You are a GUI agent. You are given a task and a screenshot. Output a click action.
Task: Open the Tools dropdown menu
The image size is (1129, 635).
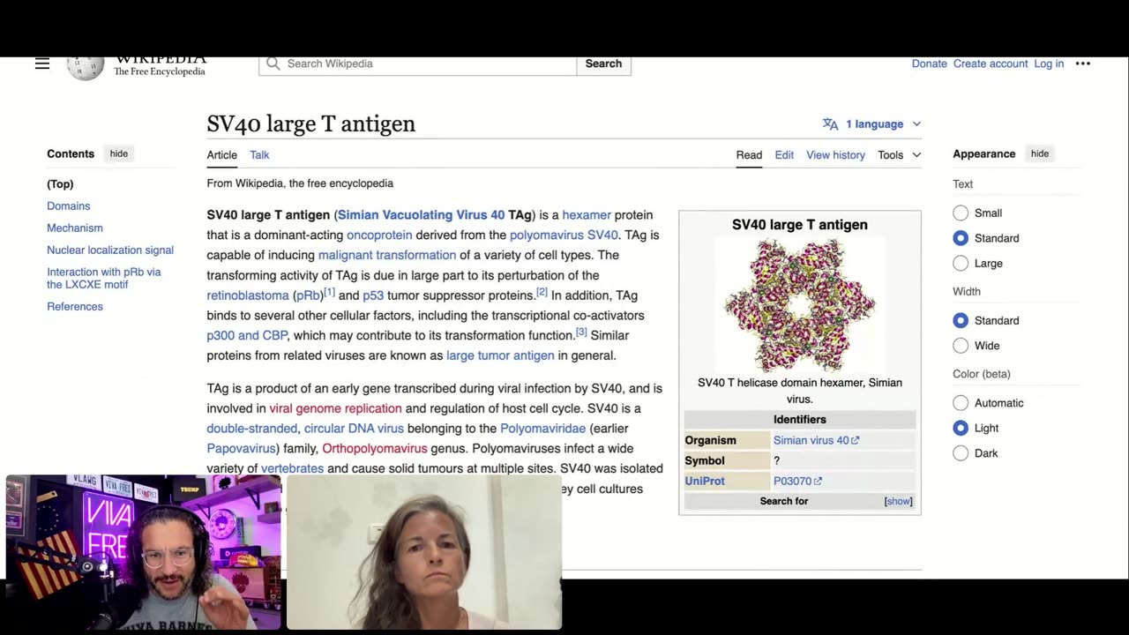(x=899, y=154)
